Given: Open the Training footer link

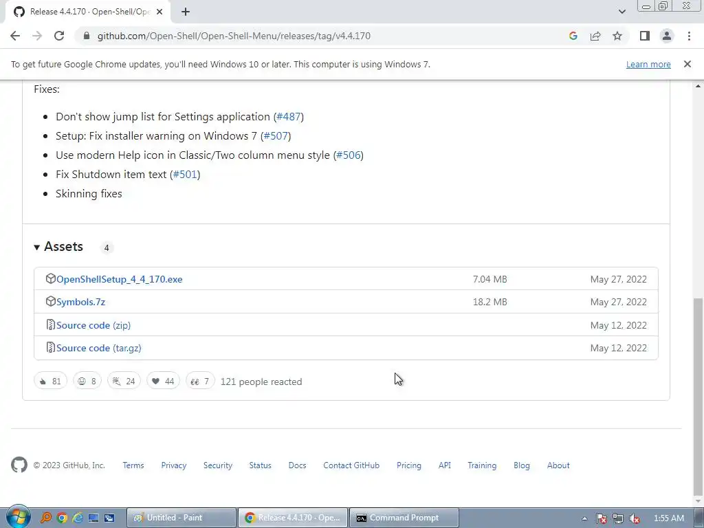Looking at the screenshot, I should coord(482,465).
